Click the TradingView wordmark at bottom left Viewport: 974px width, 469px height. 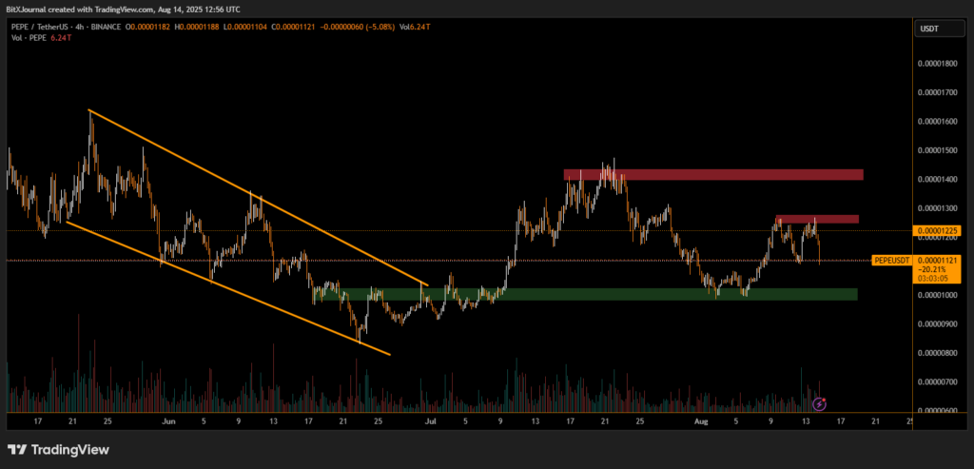point(68,449)
